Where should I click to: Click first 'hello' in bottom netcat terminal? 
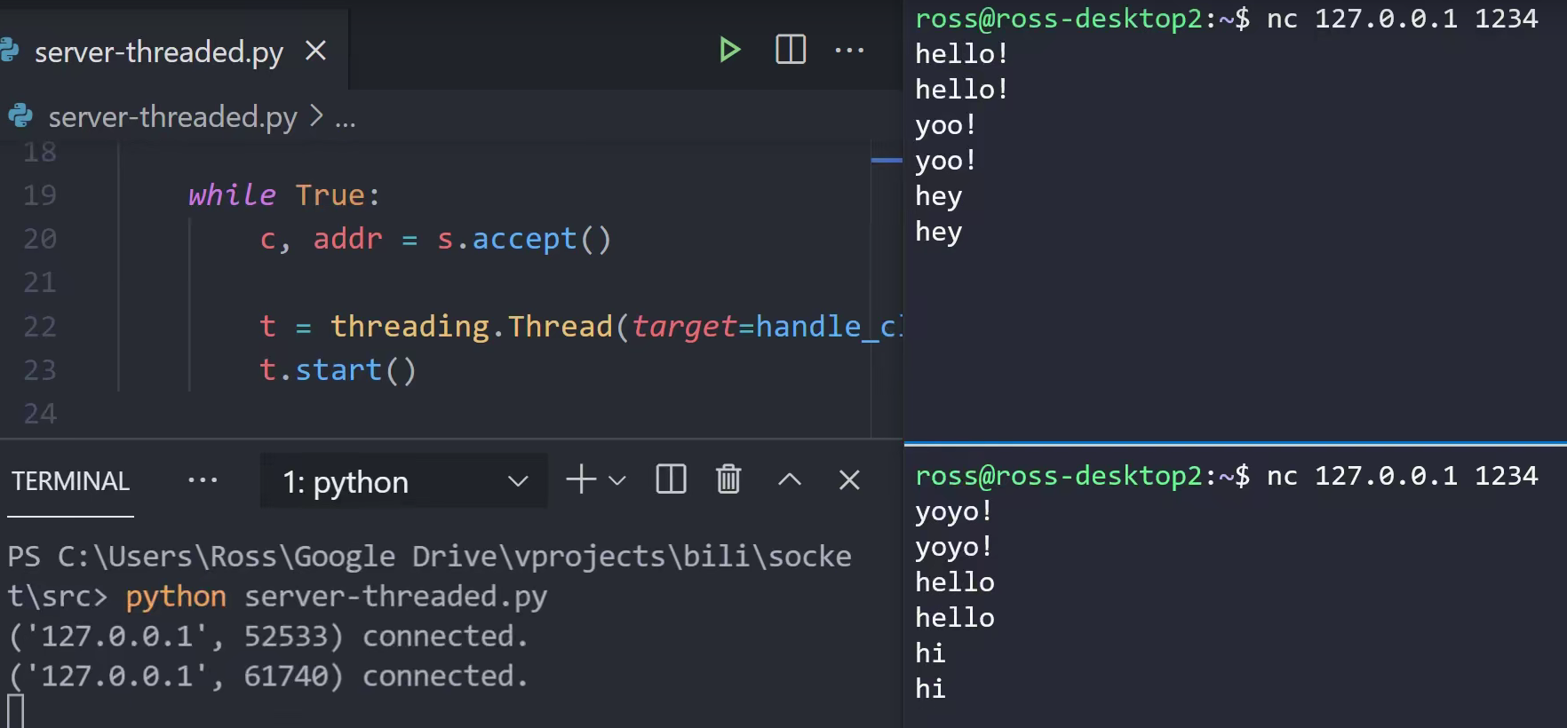(x=955, y=582)
